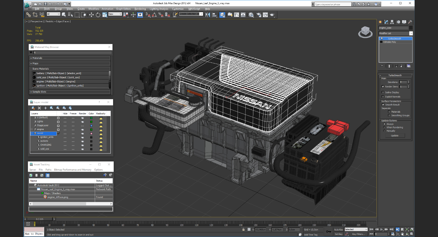This screenshot has width=438, height=237.
Task: Enable the Isoline Display checkbox
Action: tap(383, 92)
